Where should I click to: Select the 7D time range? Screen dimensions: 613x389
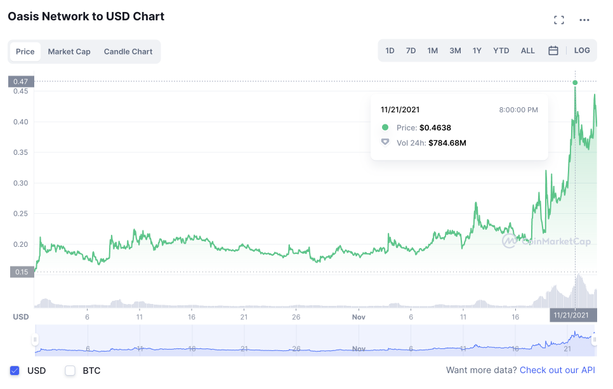click(x=411, y=51)
